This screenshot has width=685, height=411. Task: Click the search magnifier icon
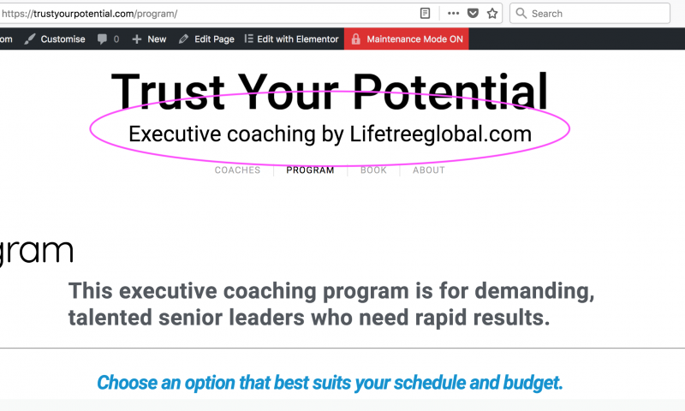[521, 13]
